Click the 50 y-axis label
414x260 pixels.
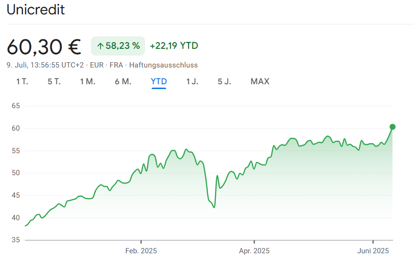tap(16, 173)
